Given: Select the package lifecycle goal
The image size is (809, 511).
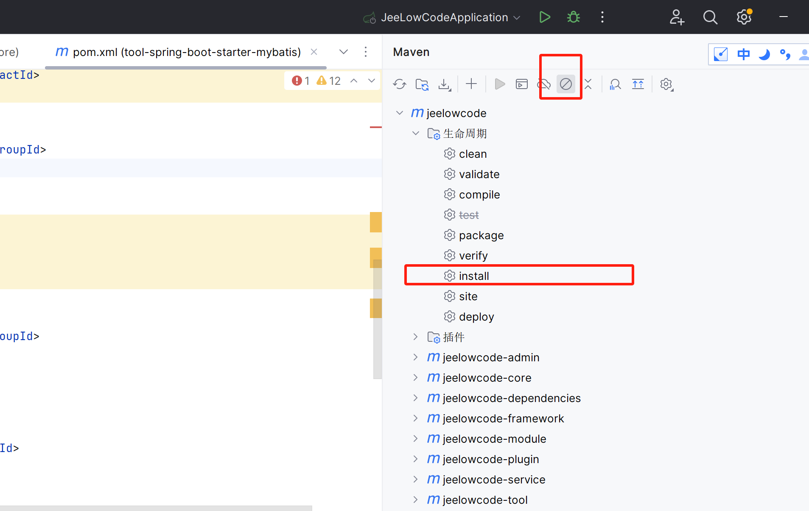Looking at the screenshot, I should [481, 235].
